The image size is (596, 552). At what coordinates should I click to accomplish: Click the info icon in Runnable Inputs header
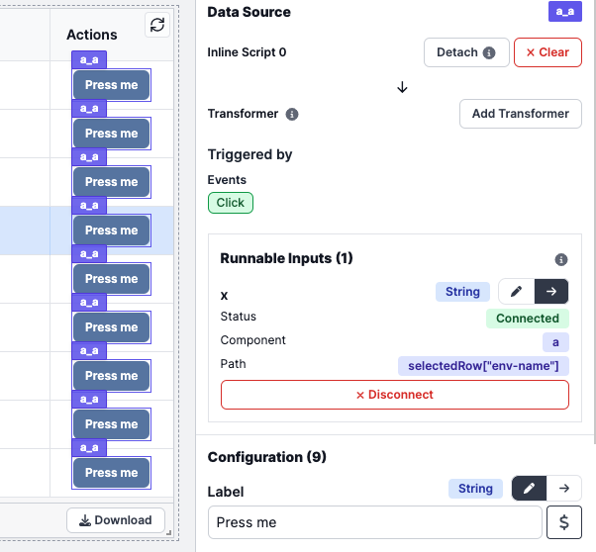(x=561, y=260)
